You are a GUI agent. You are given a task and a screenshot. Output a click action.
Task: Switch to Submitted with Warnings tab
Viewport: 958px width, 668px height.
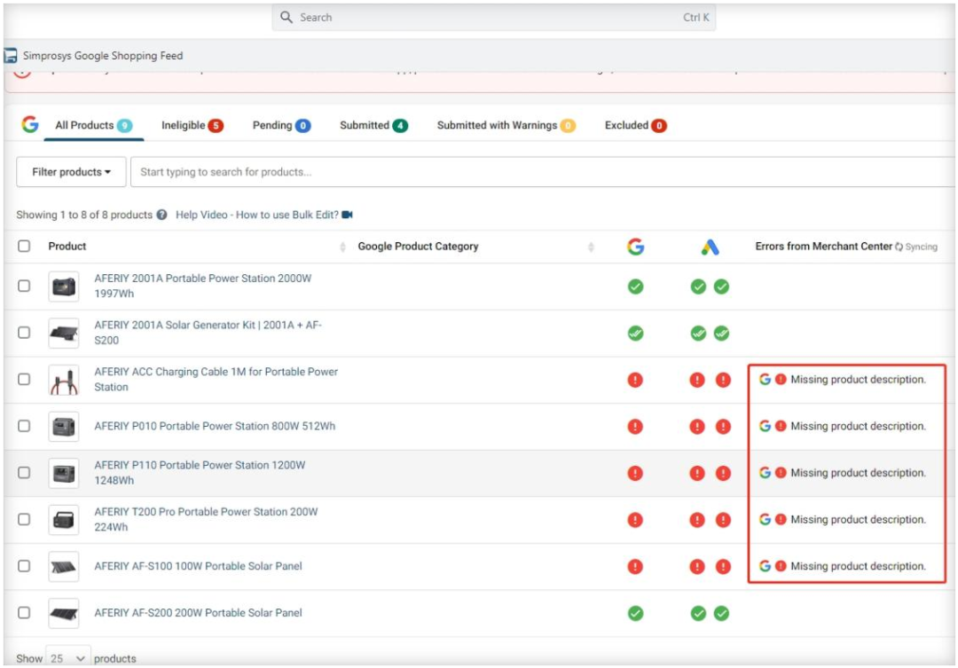506,125
